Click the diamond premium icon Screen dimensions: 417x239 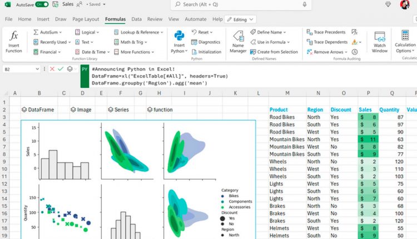[388, 4]
